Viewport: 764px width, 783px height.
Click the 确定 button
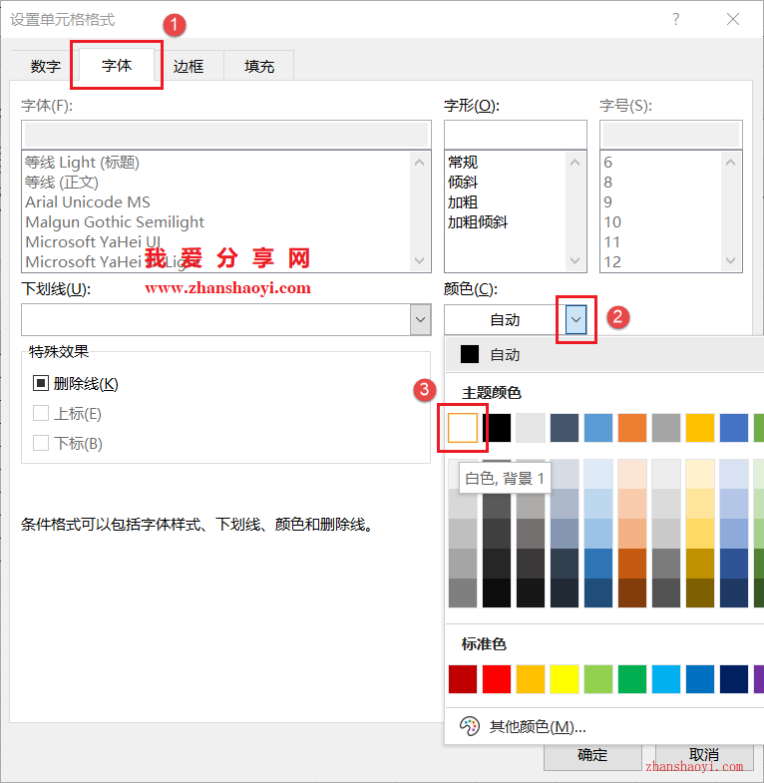[592, 755]
